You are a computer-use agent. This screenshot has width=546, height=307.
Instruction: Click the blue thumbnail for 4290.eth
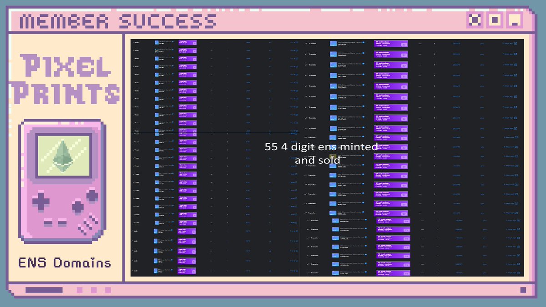point(335,264)
